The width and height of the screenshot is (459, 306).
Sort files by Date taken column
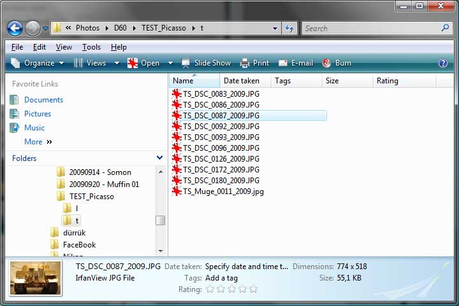242,81
